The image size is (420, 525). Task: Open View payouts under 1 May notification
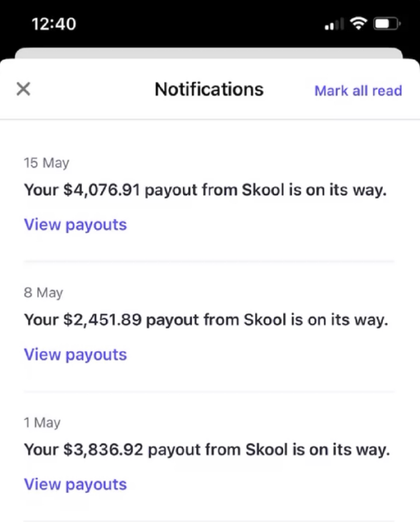pyautogui.click(x=75, y=484)
